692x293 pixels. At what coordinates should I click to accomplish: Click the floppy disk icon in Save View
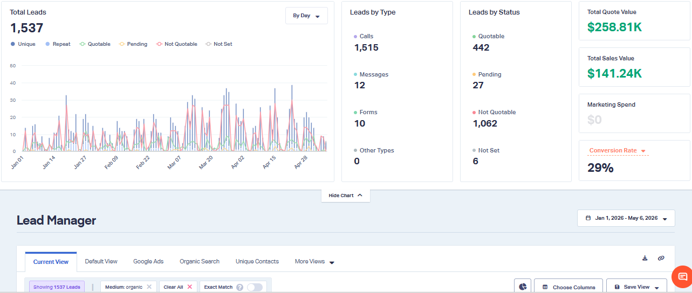tap(616, 287)
